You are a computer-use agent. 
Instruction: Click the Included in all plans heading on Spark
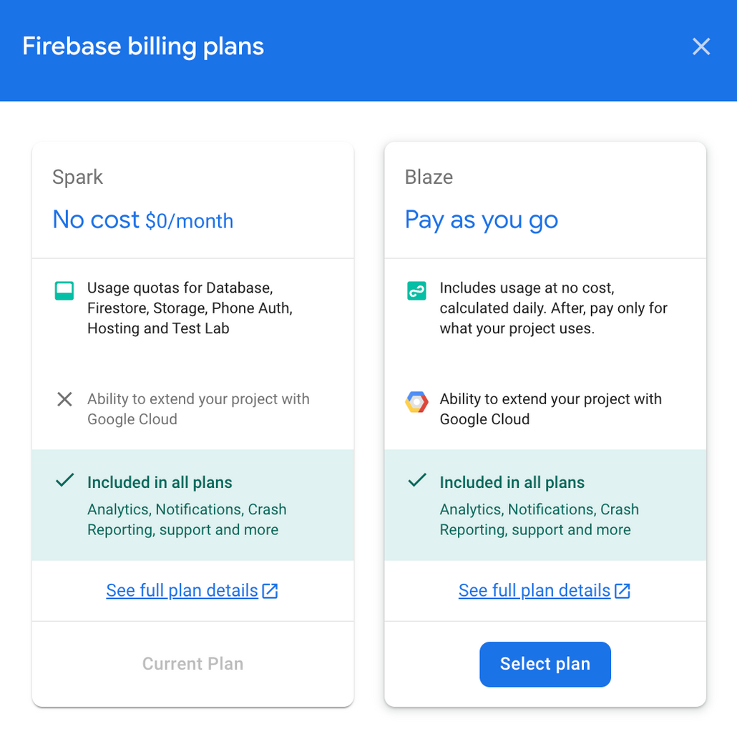pos(160,482)
